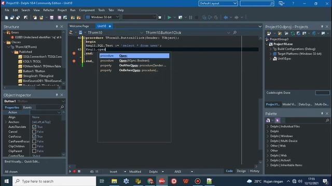This screenshot has height=186, width=332.
Task: Expand the Unit10.pas project node
Action: click(x=270, y=58)
